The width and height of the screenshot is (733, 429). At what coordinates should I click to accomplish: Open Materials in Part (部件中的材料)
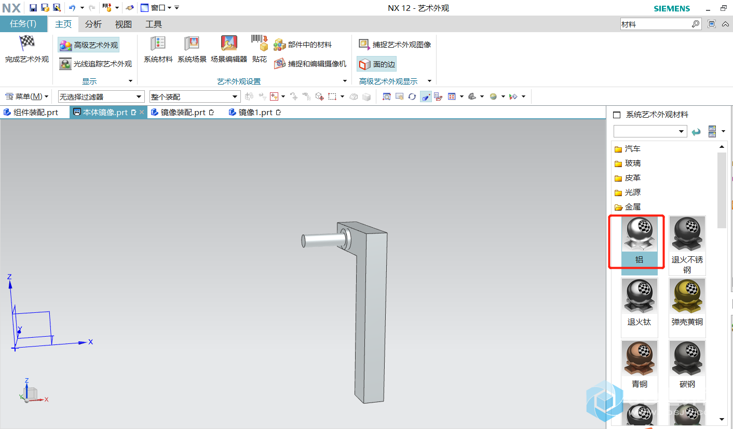pyautogui.click(x=303, y=45)
